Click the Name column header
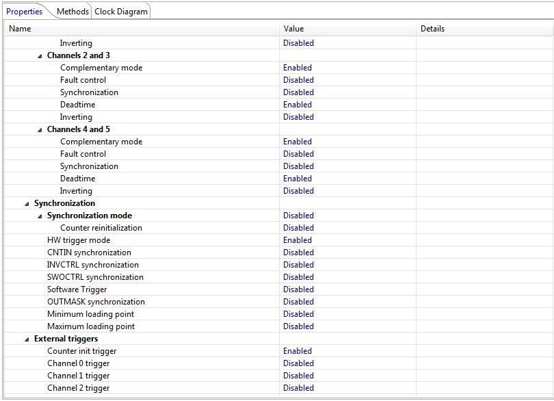This screenshot has height=401, width=554. 142,29
